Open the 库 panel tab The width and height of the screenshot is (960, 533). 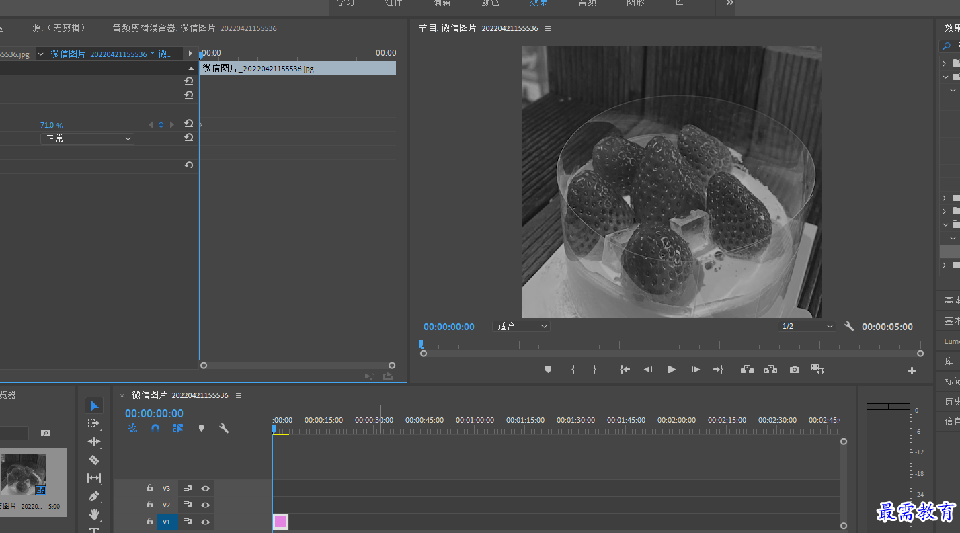pyautogui.click(x=949, y=361)
